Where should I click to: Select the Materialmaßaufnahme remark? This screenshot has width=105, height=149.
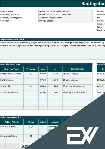(x=77, y=88)
